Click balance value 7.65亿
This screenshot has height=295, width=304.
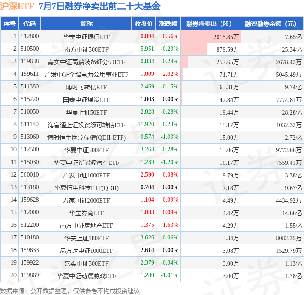pos(293,37)
